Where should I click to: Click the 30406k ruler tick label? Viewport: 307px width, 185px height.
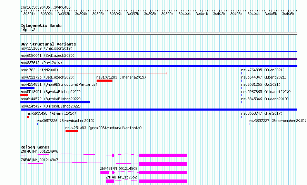coord(288,14)
